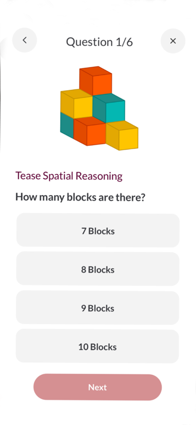Viewport: 196px width, 425px height.
Task: Go back using the left chevron button
Action: [x=25, y=40]
